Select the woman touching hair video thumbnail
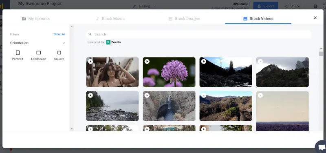Viewport: 326px width, 153px height. coord(112,72)
